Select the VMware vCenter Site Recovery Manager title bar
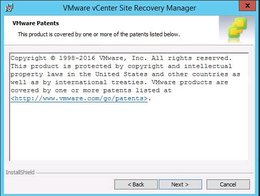 point(129,8)
